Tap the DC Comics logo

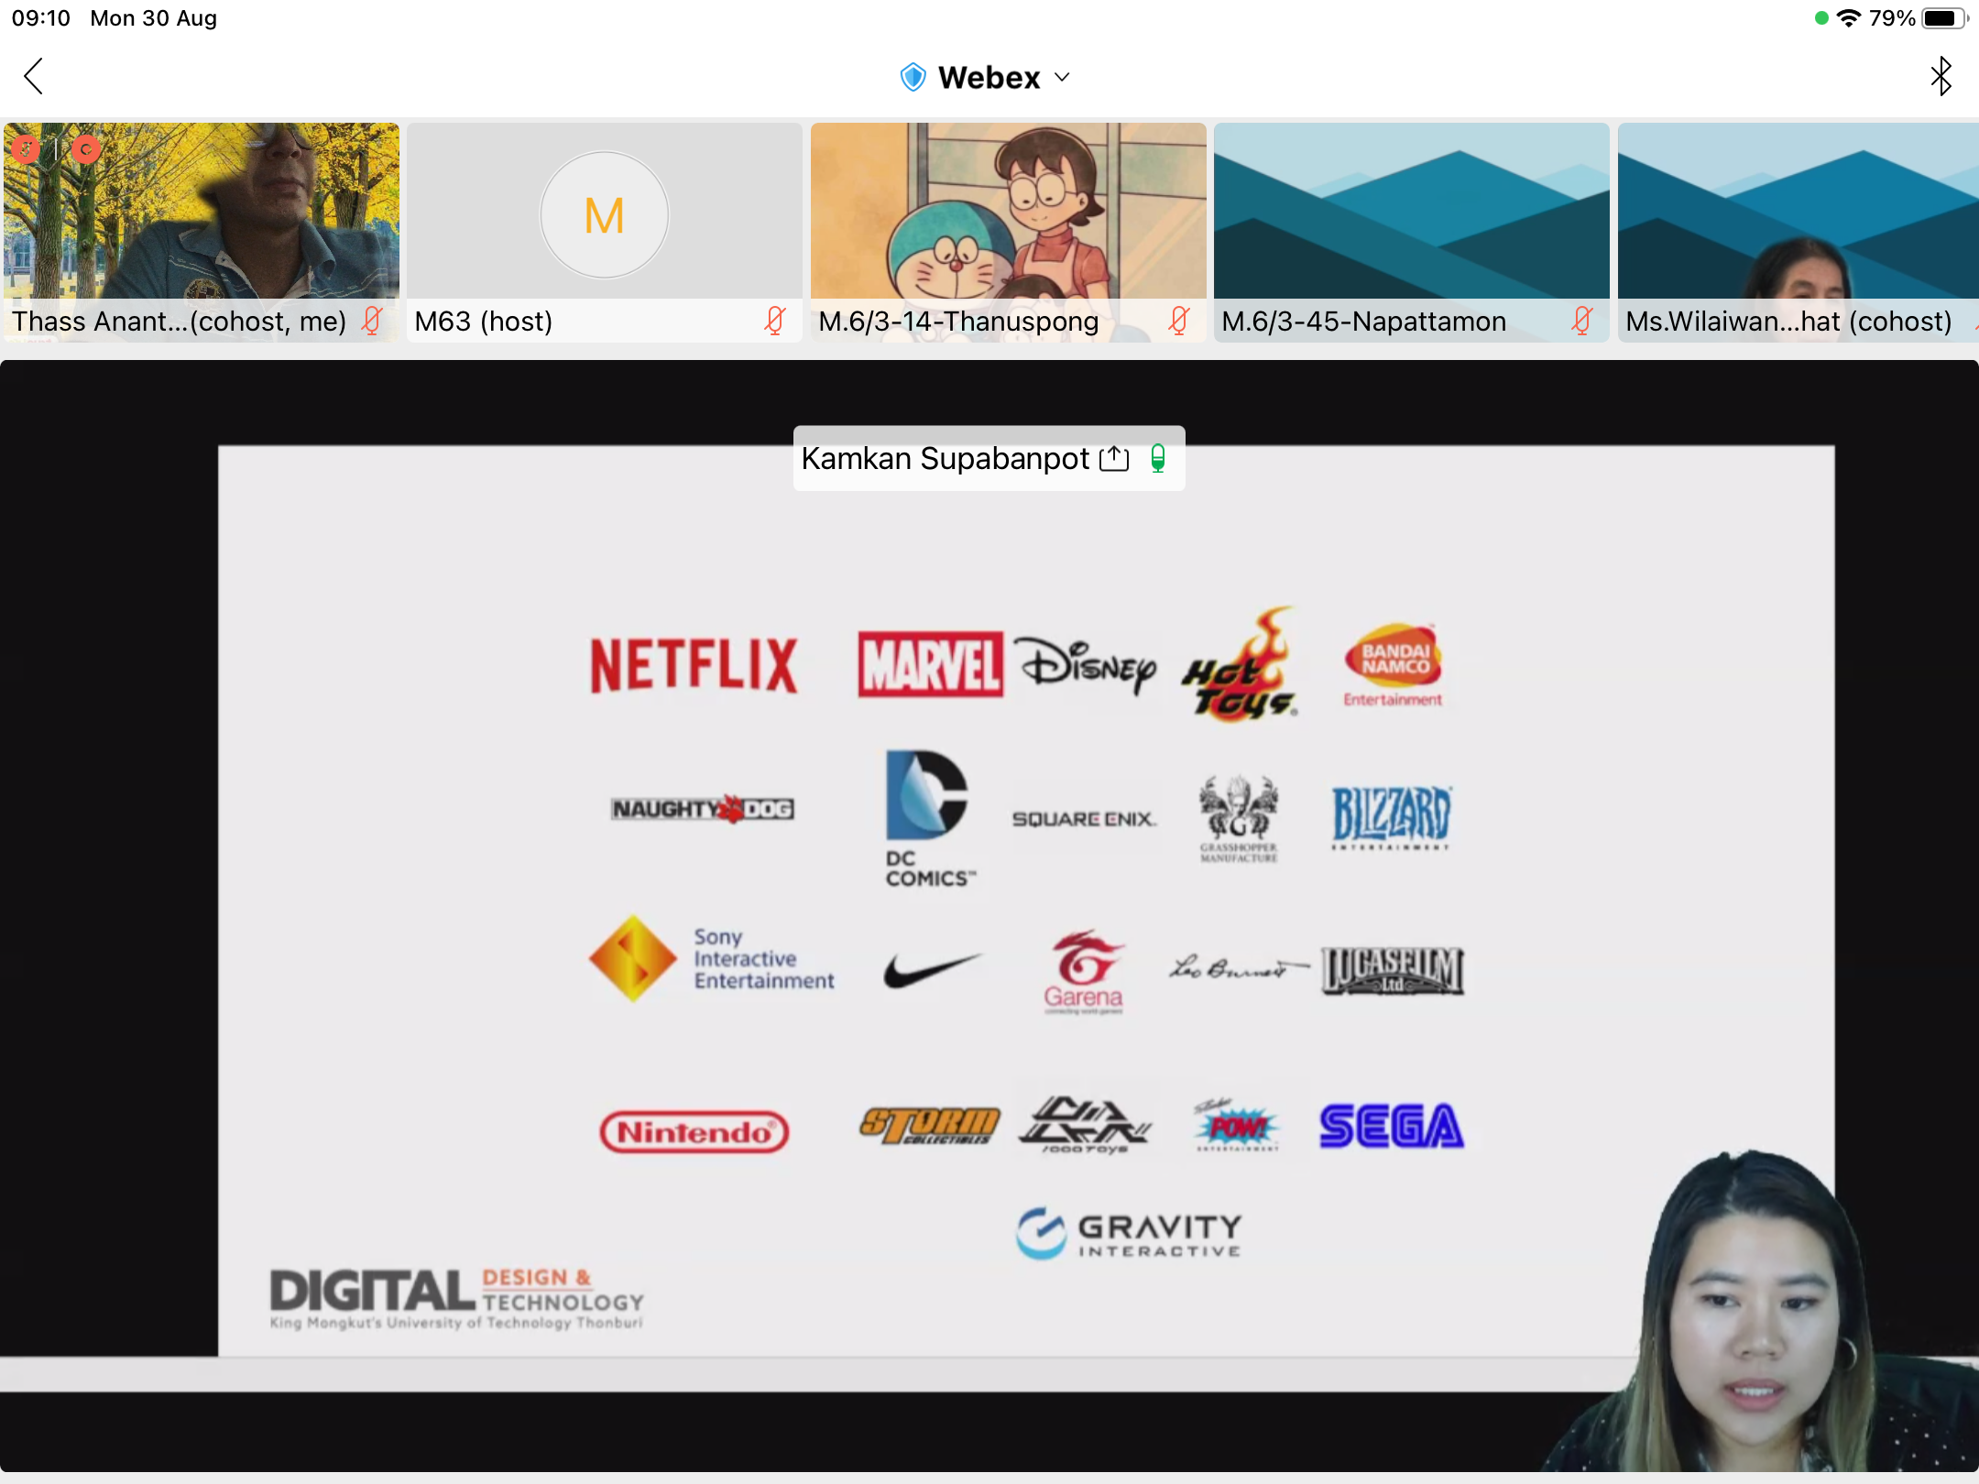coord(929,818)
